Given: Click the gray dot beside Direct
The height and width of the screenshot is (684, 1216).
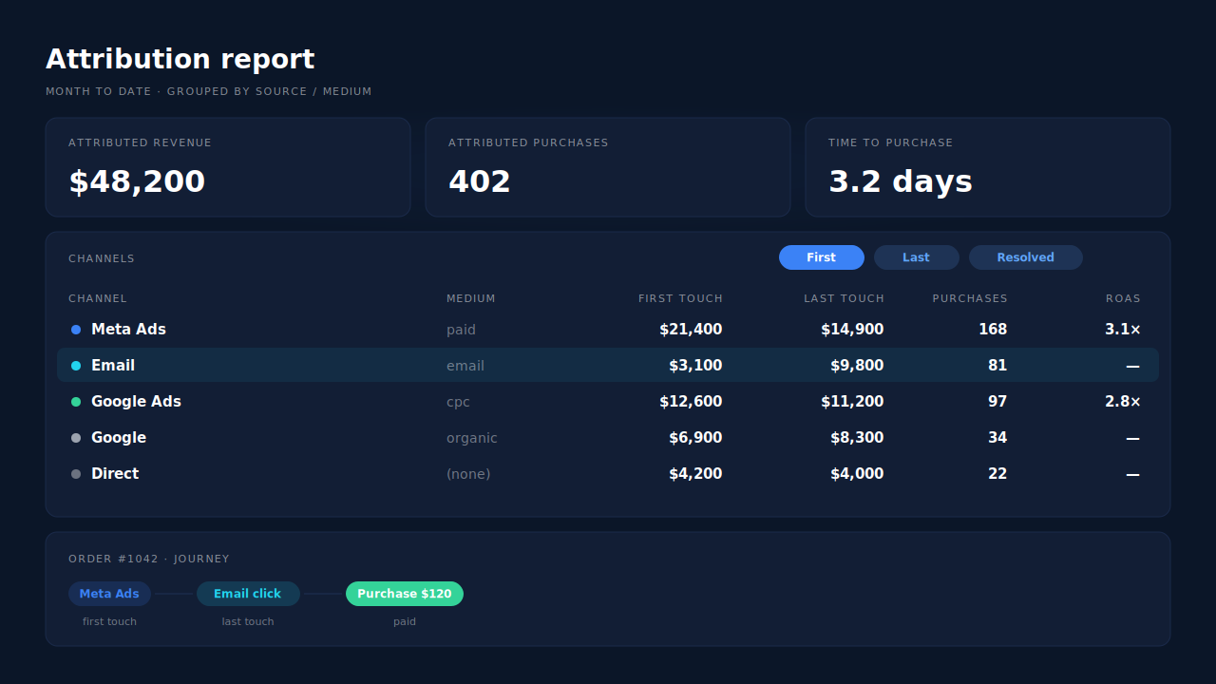Looking at the screenshot, I should click(x=76, y=474).
